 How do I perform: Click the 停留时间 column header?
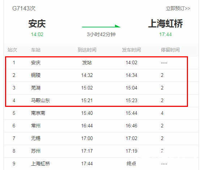[x=170, y=50]
